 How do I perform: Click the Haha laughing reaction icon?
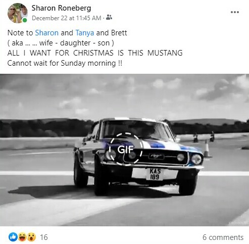click(x=22, y=237)
